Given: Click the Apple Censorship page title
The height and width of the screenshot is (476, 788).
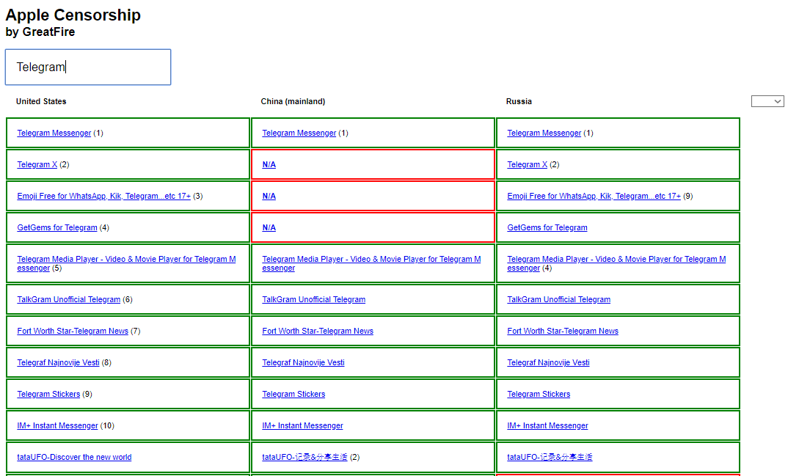Looking at the screenshot, I should pyautogui.click(x=73, y=15).
